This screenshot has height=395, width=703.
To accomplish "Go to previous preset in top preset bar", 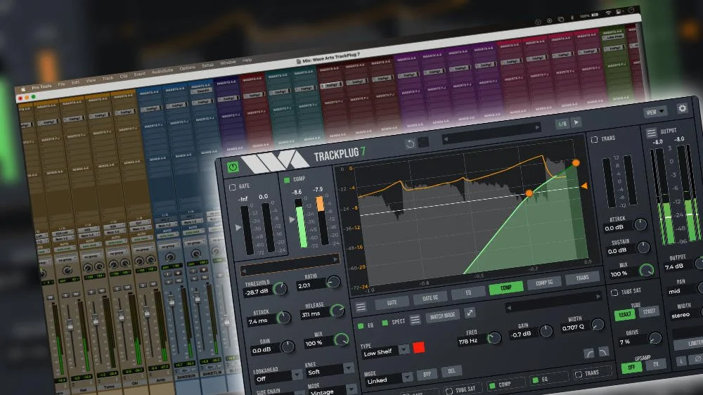I will click(446, 139).
